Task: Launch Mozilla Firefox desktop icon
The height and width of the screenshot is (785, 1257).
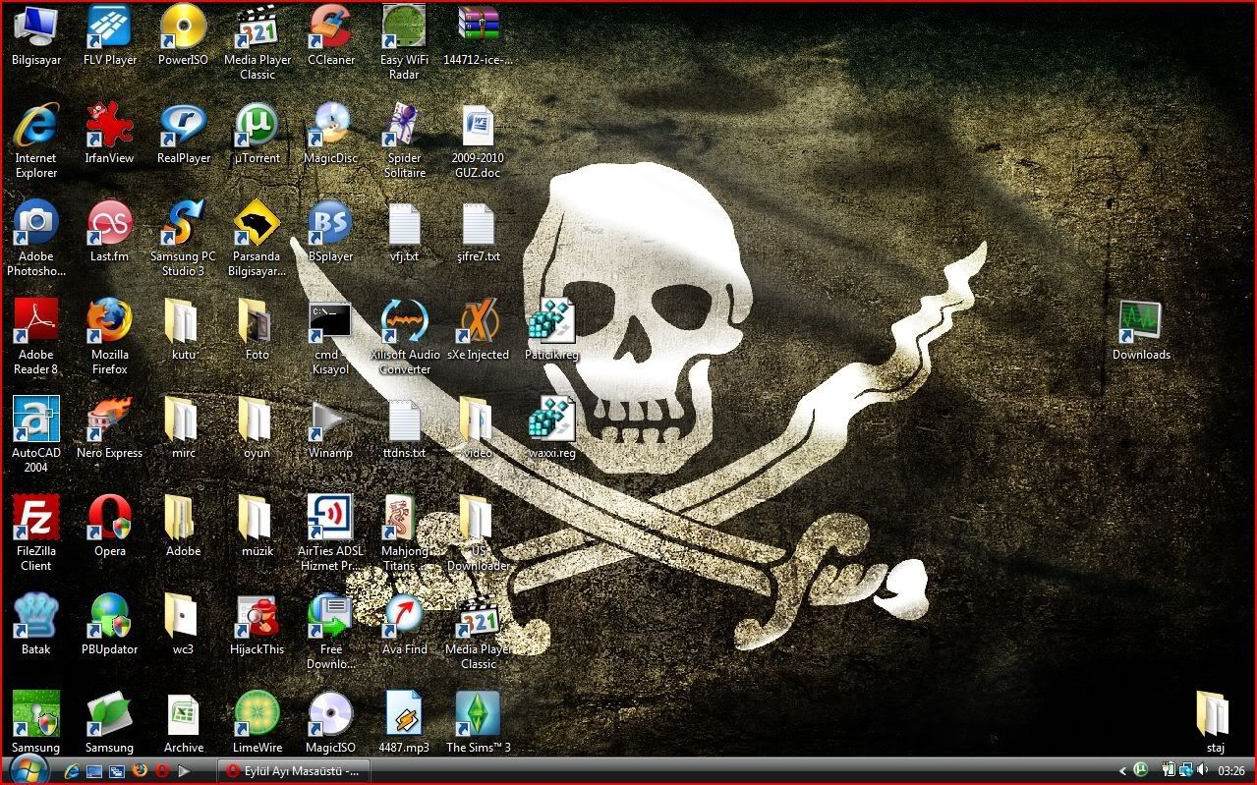Action: pos(110,337)
